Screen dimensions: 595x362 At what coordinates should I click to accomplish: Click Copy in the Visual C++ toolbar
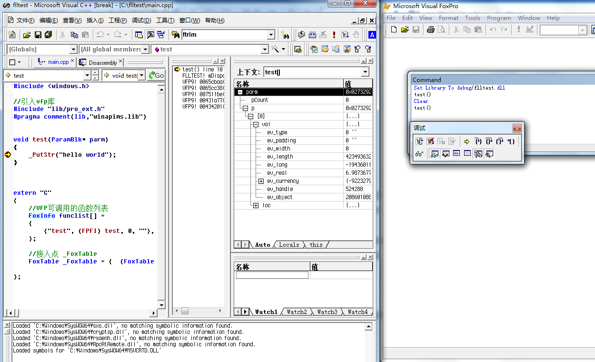74,34
